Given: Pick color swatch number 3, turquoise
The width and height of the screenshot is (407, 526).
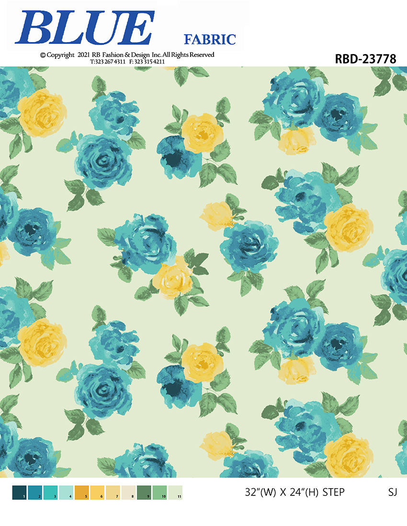Looking at the screenshot, I should [x=51, y=493].
